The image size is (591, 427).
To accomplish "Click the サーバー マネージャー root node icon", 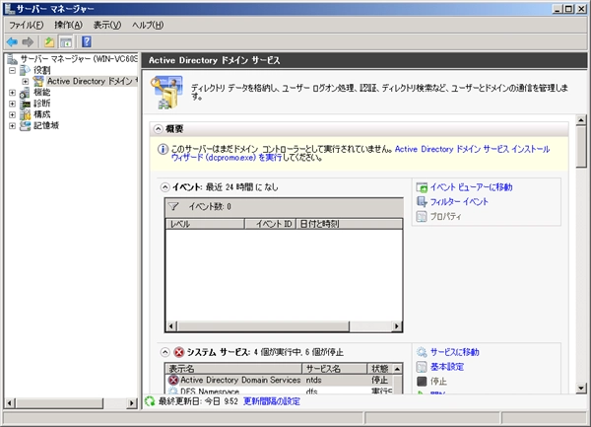I will 12,59.
